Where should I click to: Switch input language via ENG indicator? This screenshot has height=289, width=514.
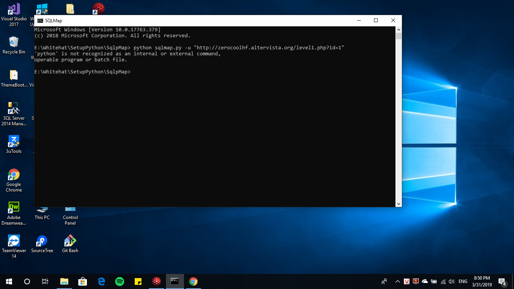tap(463, 281)
